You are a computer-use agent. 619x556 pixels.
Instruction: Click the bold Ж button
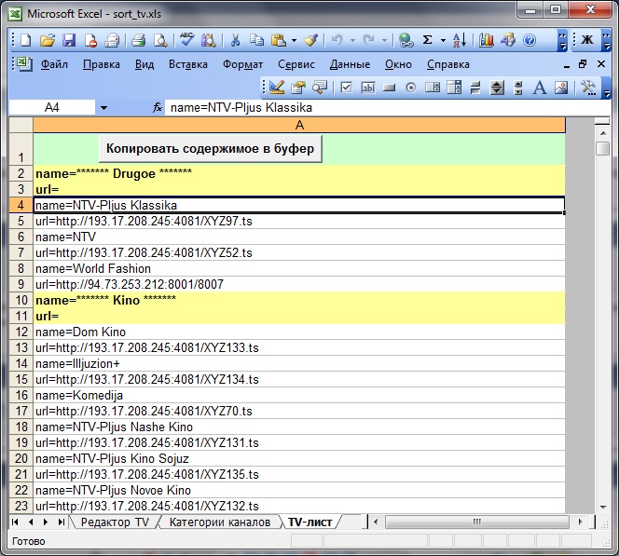tap(587, 40)
